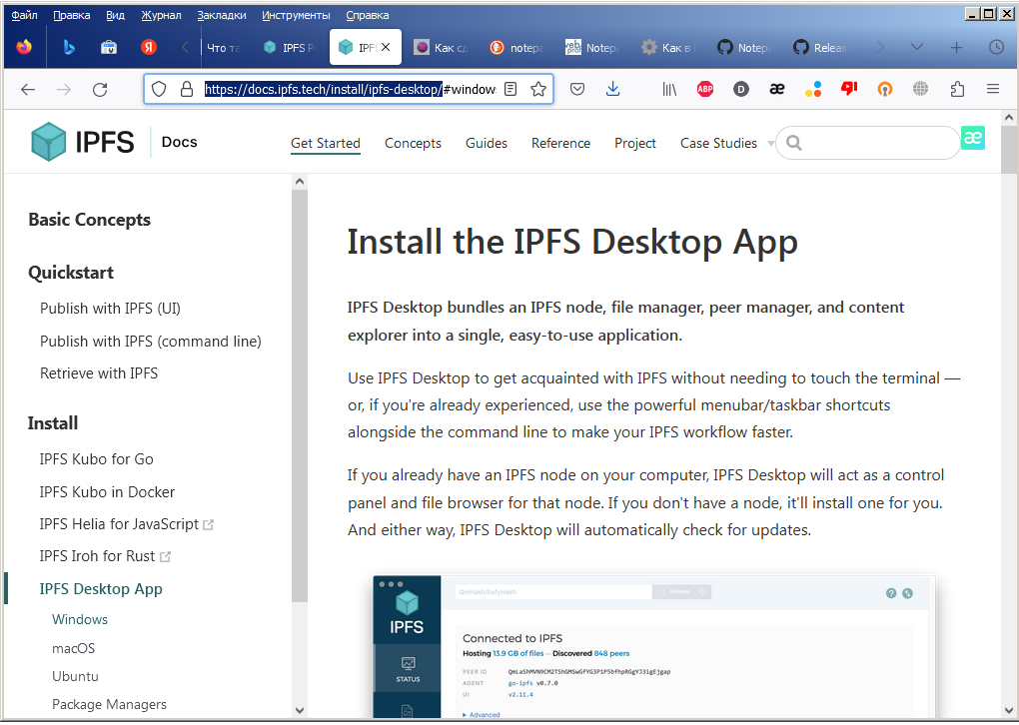This screenshot has height=725, width=1019.
Task: Open Retrieve with IPFS in sidebar
Action: click(99, 372)
